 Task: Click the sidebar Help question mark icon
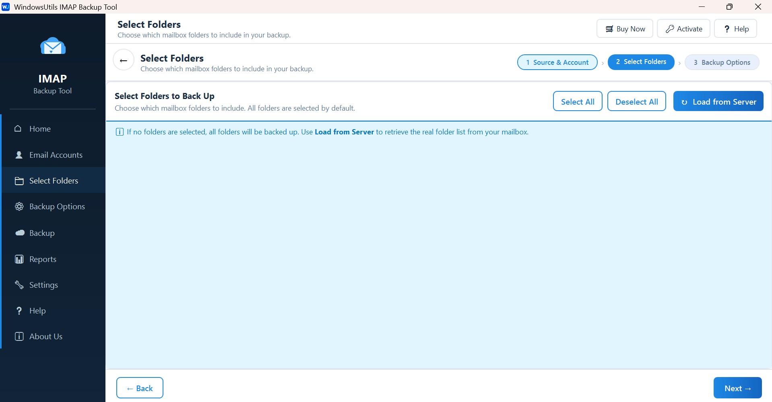click(19, 311)
